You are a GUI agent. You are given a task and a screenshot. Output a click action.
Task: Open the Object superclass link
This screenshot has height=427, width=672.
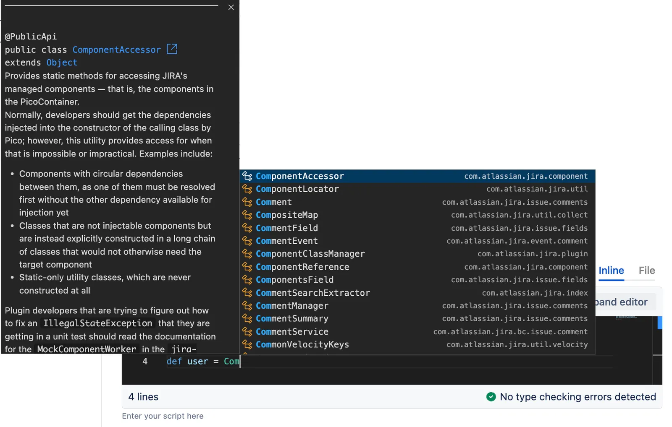tap(62, 62)
